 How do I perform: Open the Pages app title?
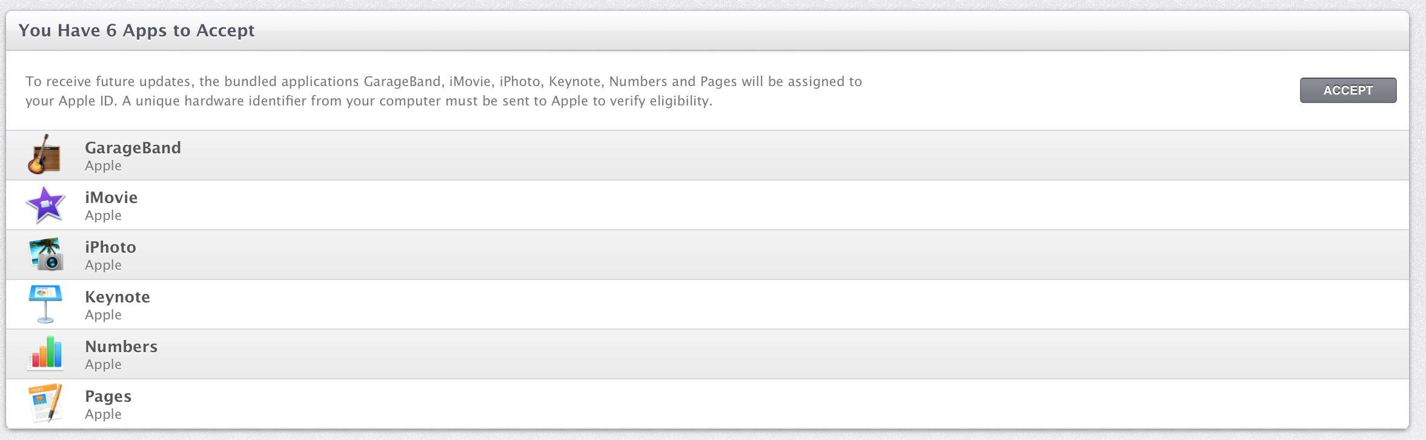click(108, 396)
